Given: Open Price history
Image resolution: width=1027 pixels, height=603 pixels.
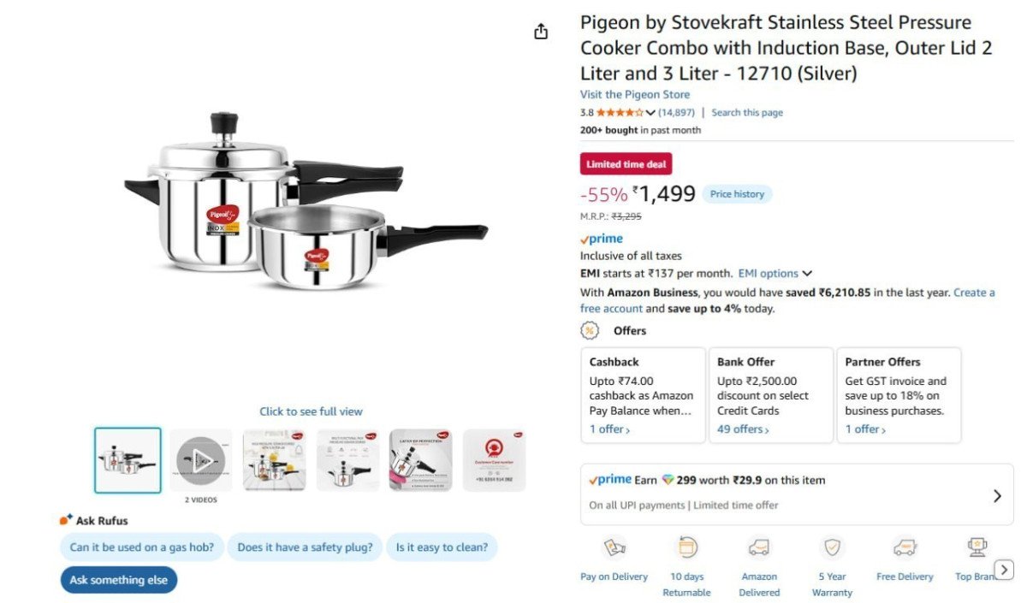Looking at the screenshot, I should tap(737, 193).
